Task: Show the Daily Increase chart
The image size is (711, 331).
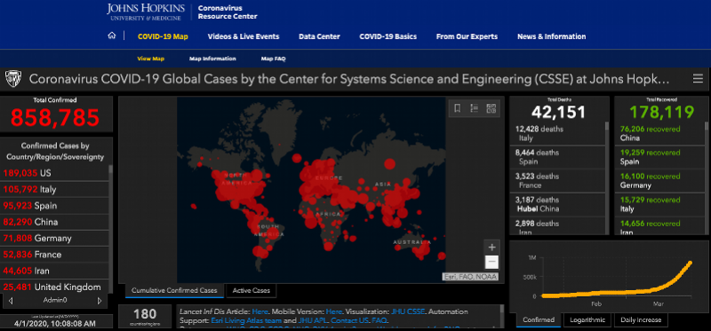Action: coord(641,319)
